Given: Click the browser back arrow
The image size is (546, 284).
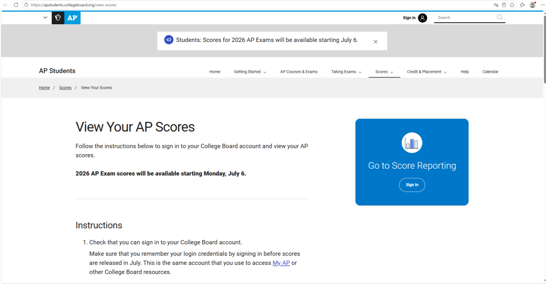Looking at the screenshot, I should [6, 5].
